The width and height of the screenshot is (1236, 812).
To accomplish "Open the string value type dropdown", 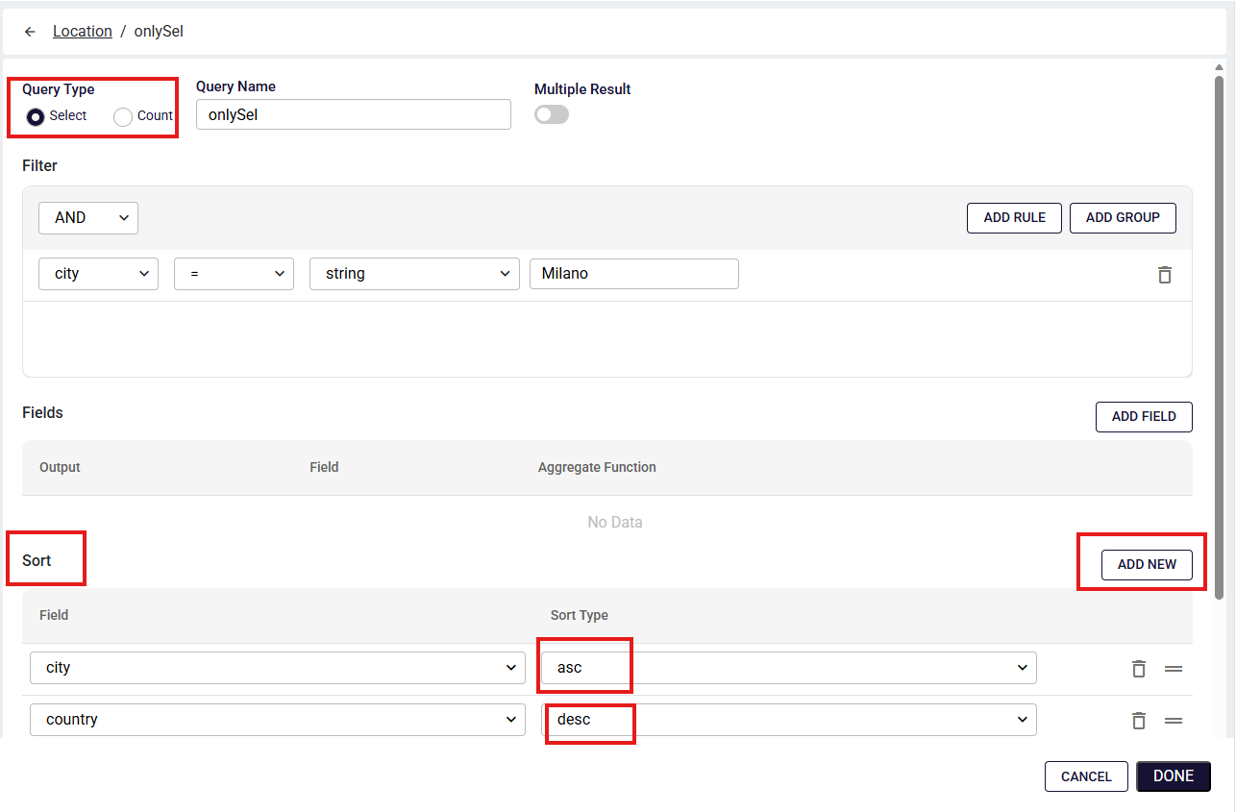I will tap(413, 274).
